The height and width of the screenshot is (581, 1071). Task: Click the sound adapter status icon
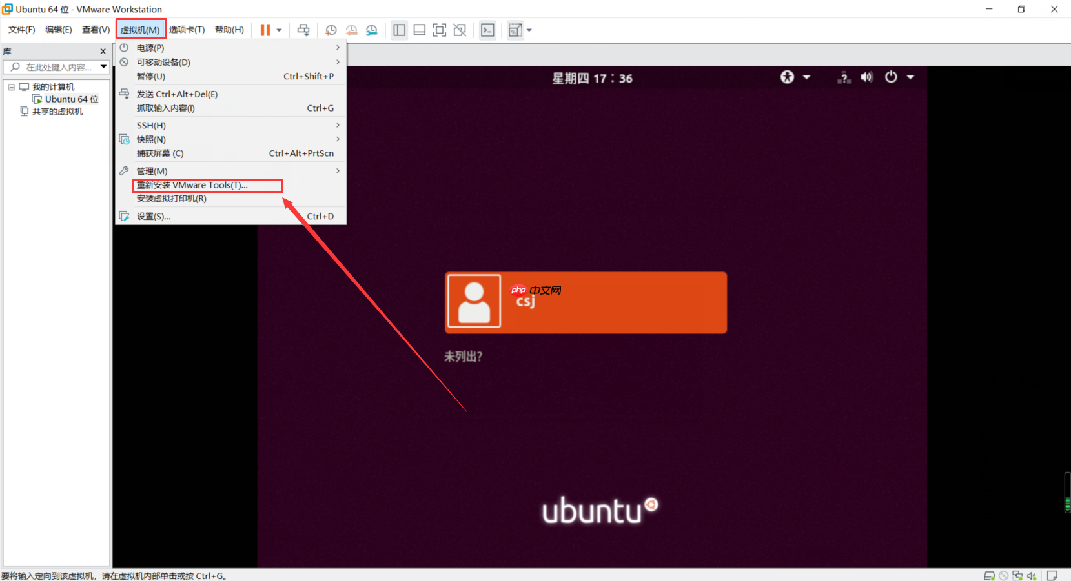click(x=1032, y=576)
